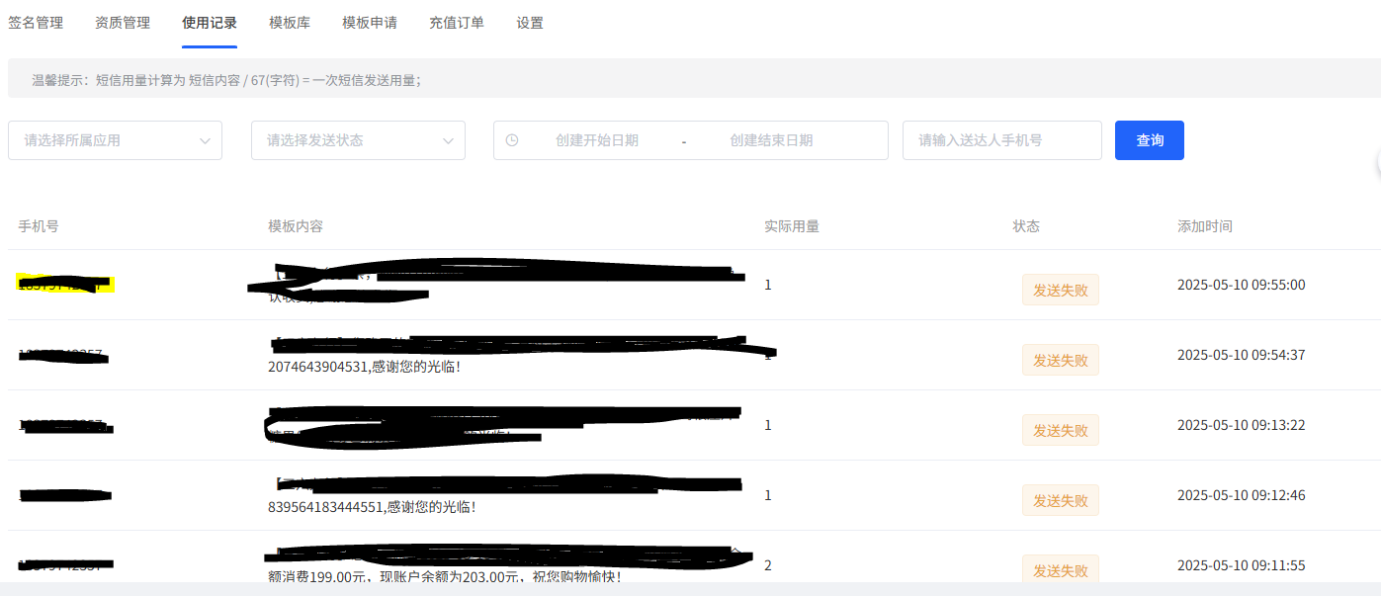Screen dimensions: 1381x596
Task: Click 发送失败 tag for 09:54:37 row
Action: tap(1061, 360)
